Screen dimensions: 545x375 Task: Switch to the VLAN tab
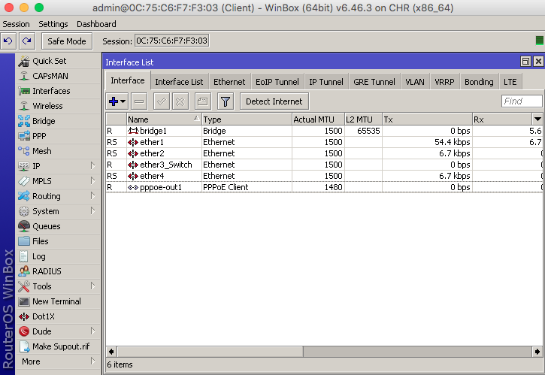[x=415, y=82]
